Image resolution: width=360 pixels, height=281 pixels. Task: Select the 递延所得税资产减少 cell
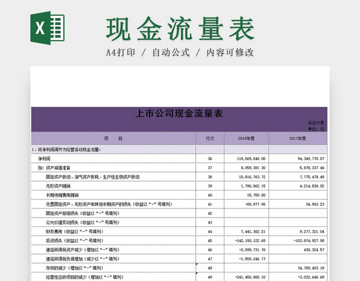(x=114, y=250)
